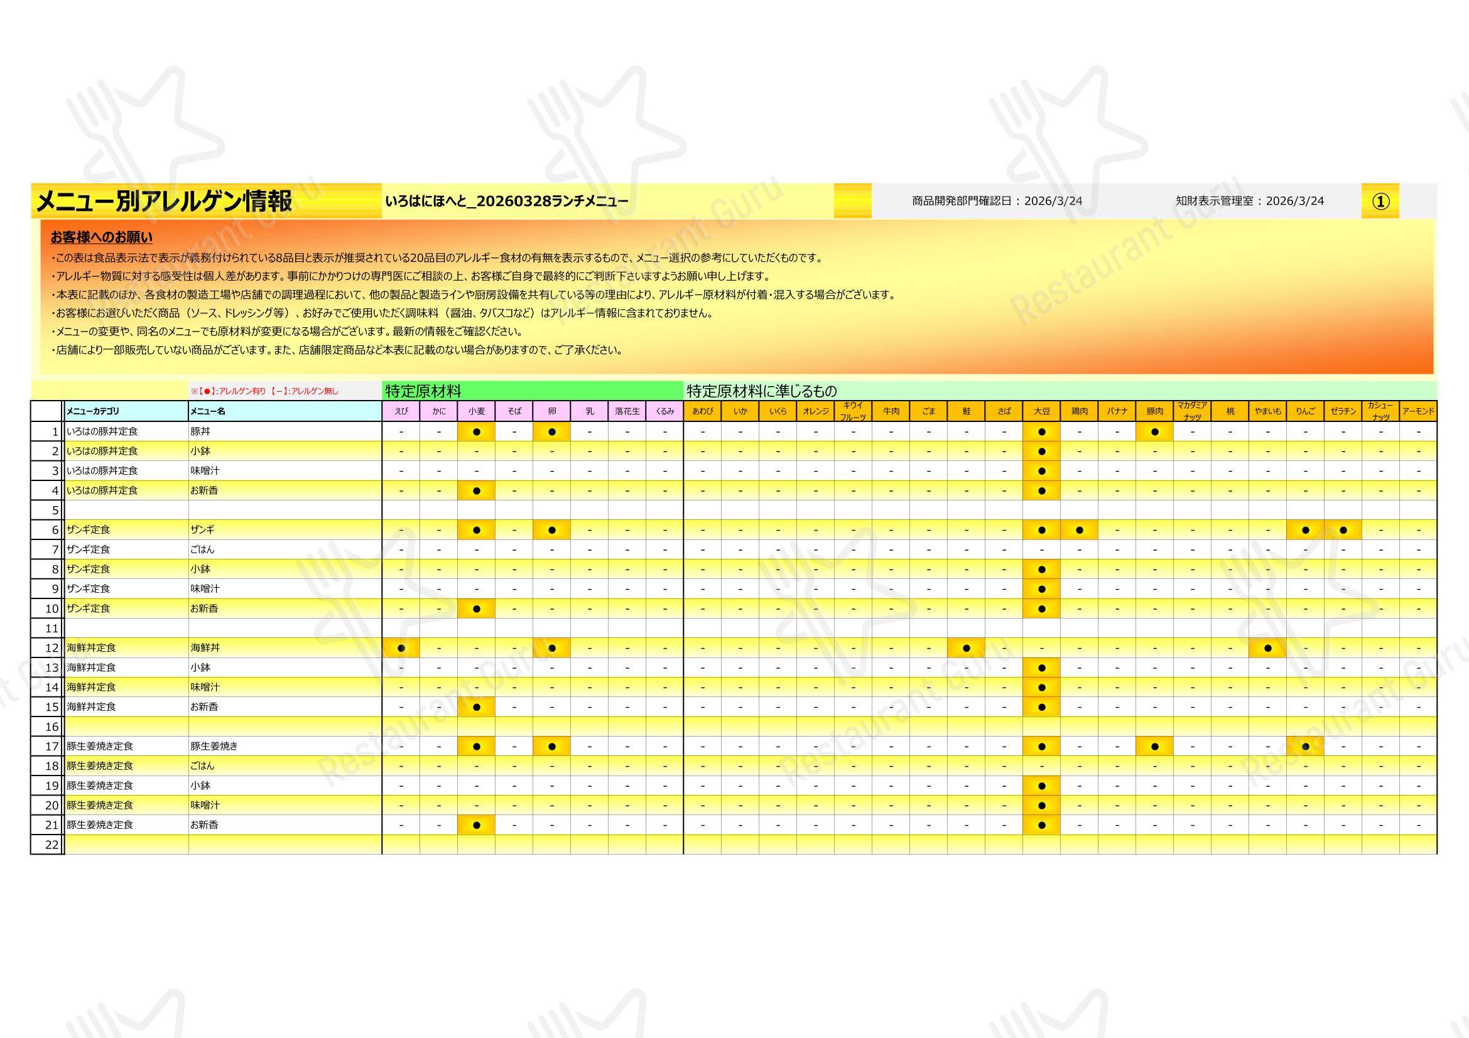Click the えび allergen dot for 海鮮丼

(x=401, y=648)
